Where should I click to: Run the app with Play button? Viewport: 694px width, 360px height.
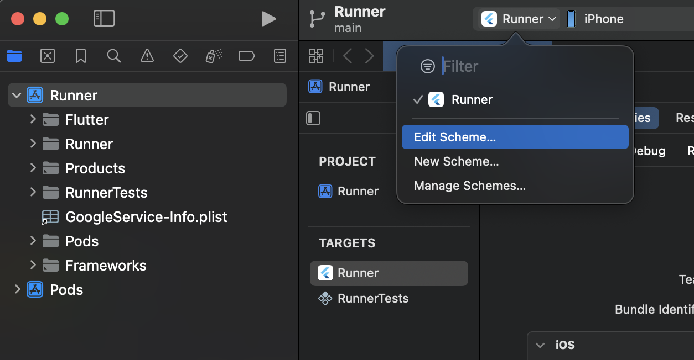coord(268,19)
